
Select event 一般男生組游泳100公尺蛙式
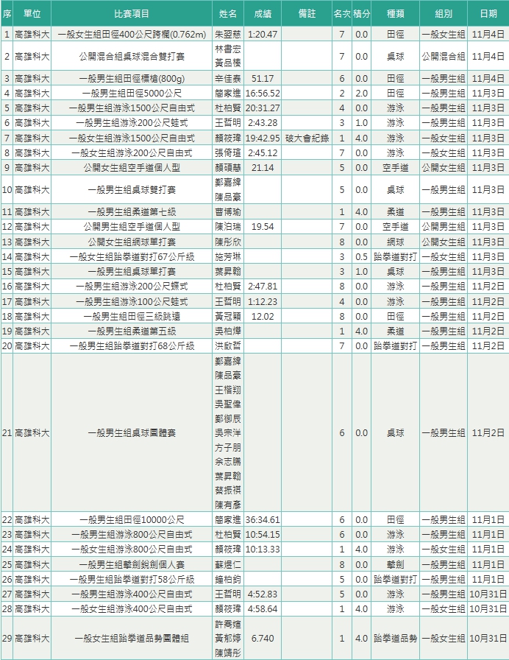(x=132, y=301)
